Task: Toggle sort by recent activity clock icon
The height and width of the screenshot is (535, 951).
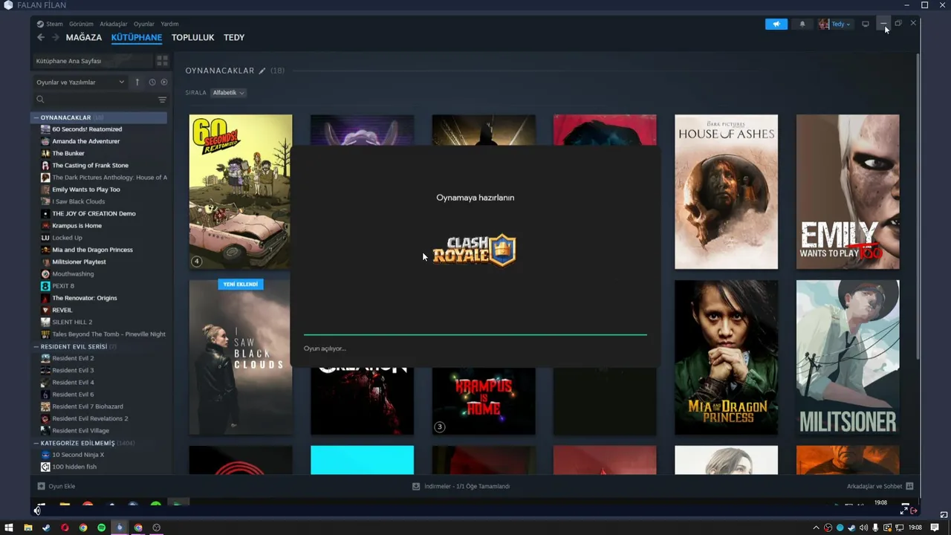Action: click(x=152, y=82)
